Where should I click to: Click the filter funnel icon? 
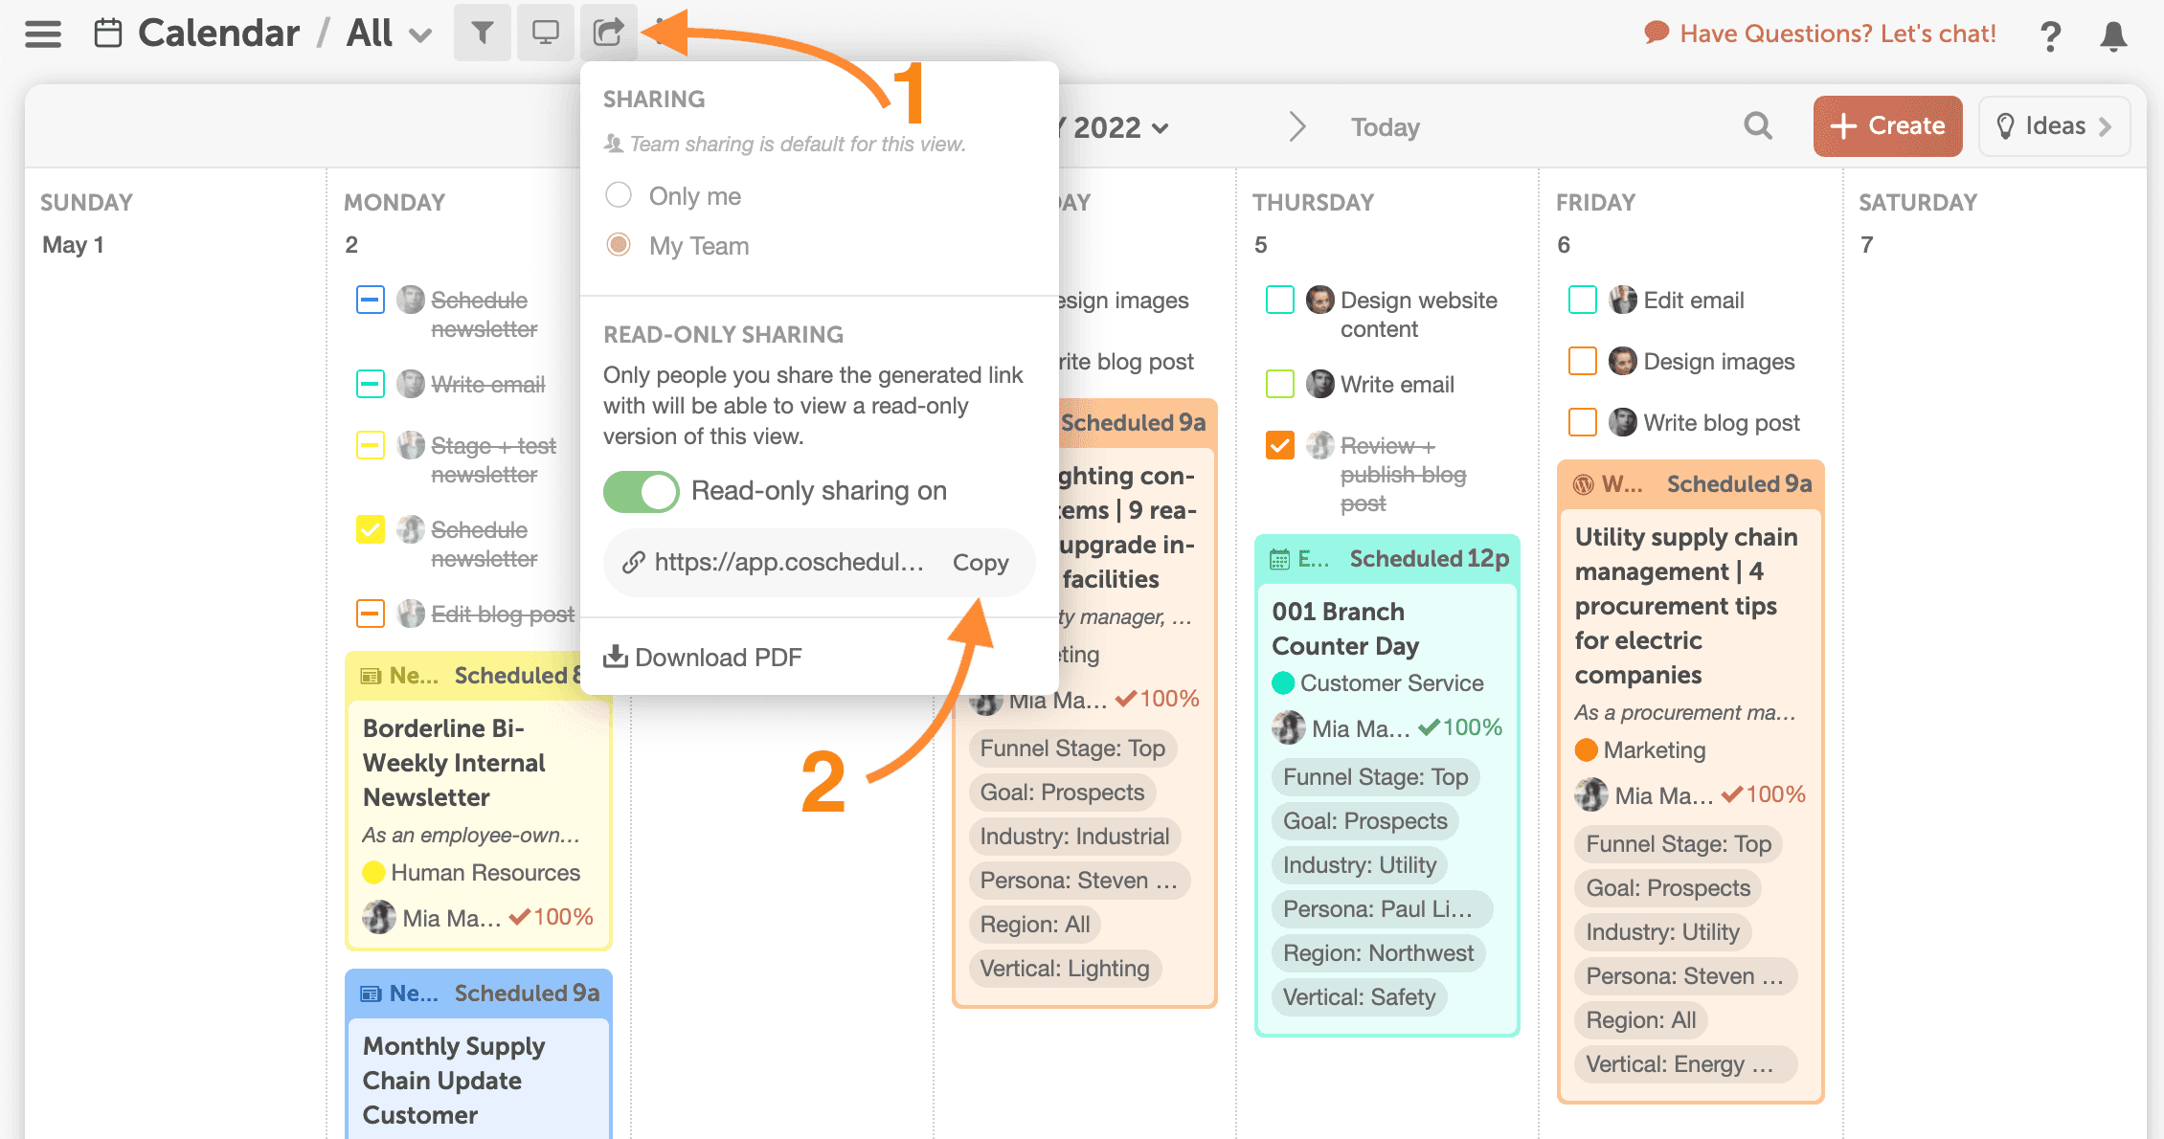(x=483, y=33)
